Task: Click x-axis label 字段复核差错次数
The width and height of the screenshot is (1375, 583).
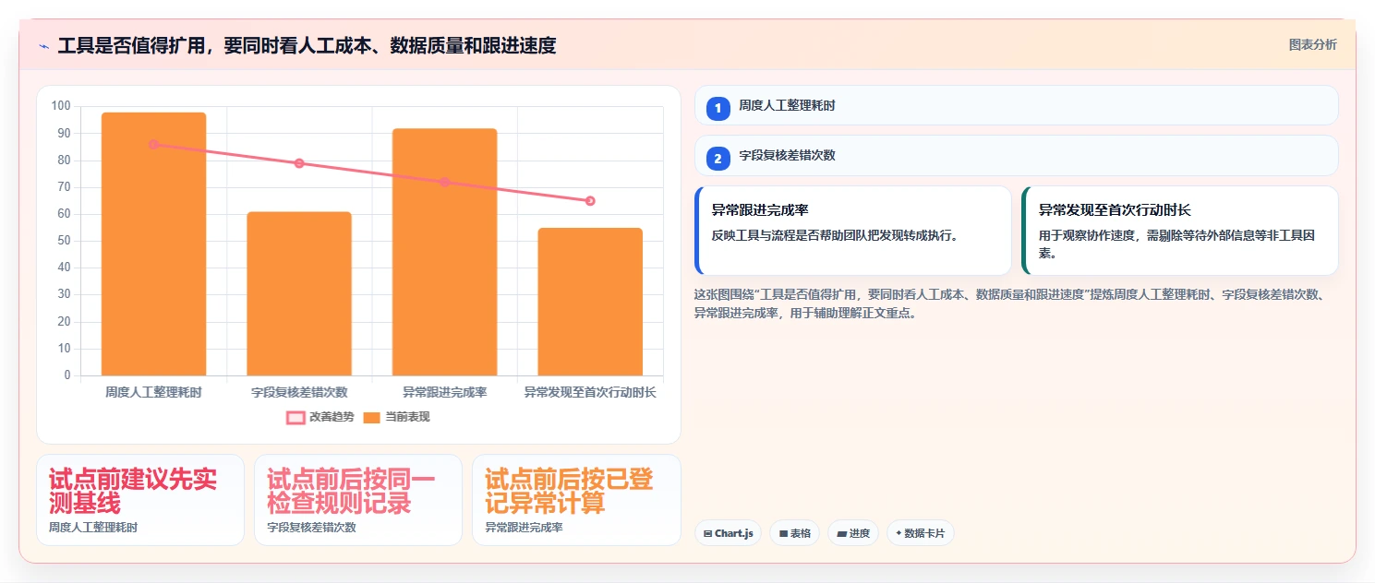Action: (299, 392)
